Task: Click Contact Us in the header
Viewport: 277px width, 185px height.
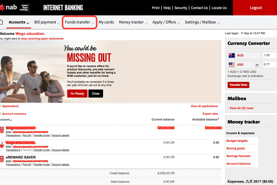Action: (x=199, y=8)
